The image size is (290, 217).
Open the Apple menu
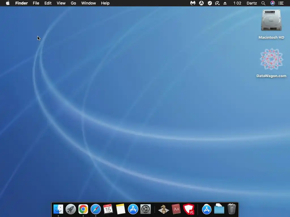tap(8, 3)
